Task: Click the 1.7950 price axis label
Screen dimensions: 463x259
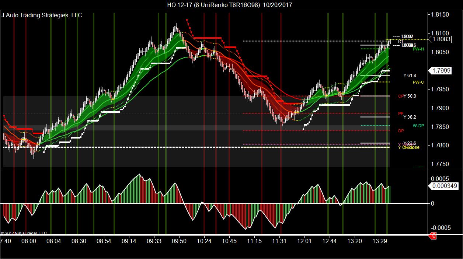Action: (x=441, y=90)
